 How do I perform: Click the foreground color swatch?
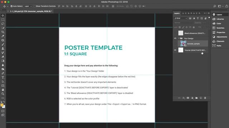coord(2,105)
